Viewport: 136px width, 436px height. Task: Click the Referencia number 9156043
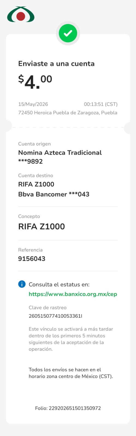(x=32, y=259)
